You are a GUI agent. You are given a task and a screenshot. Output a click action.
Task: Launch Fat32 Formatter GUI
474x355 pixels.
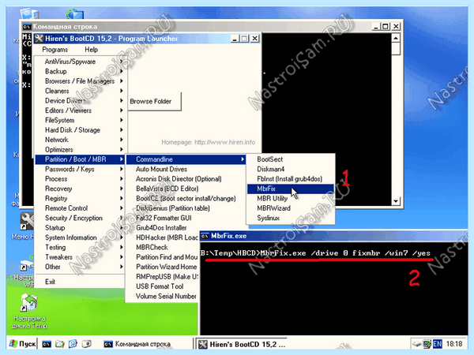(x=186, y=218)
